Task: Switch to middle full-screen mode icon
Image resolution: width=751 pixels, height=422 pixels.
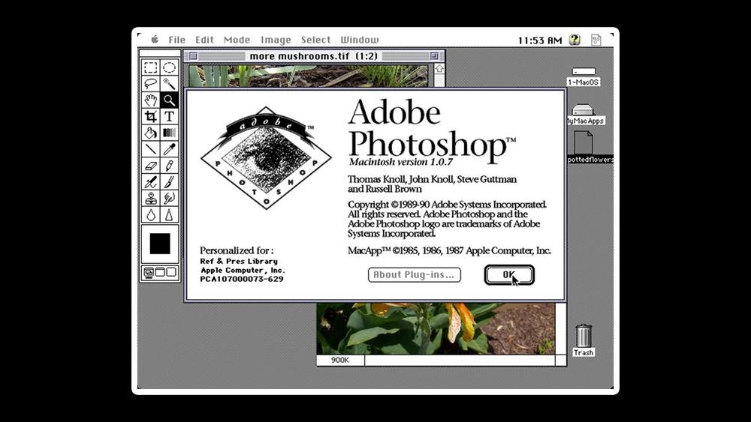Action: 160,272
